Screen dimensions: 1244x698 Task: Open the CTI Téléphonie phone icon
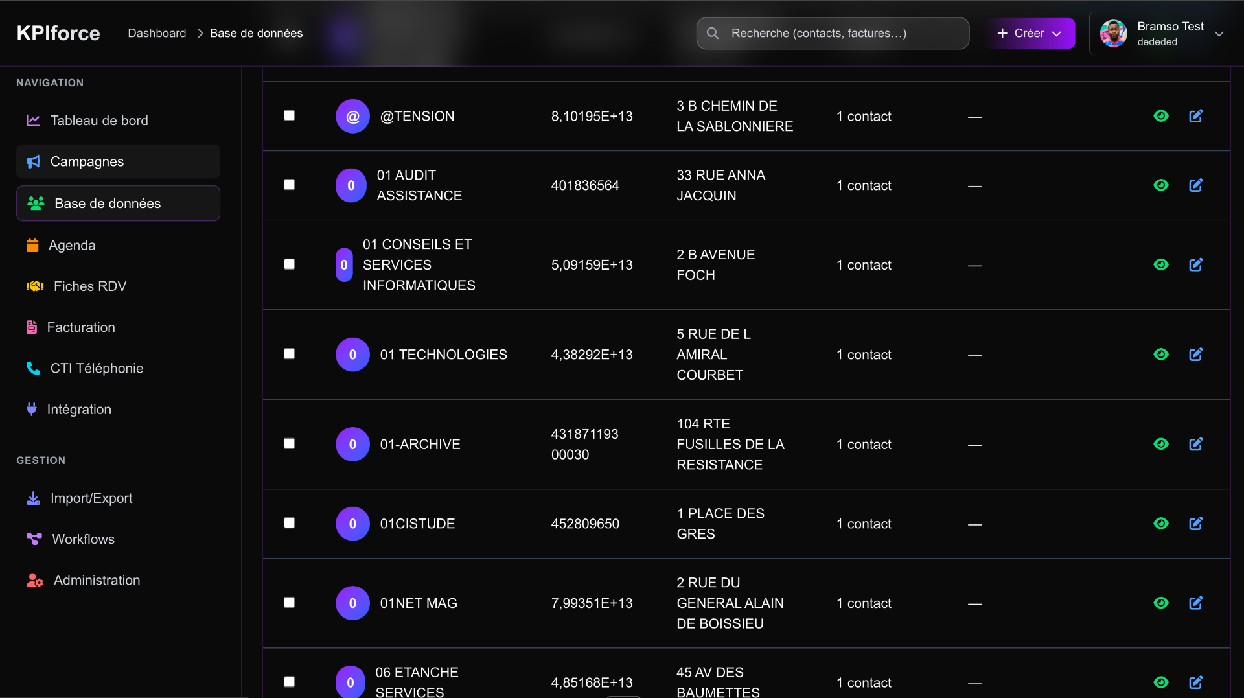click(x=33, y=368)
